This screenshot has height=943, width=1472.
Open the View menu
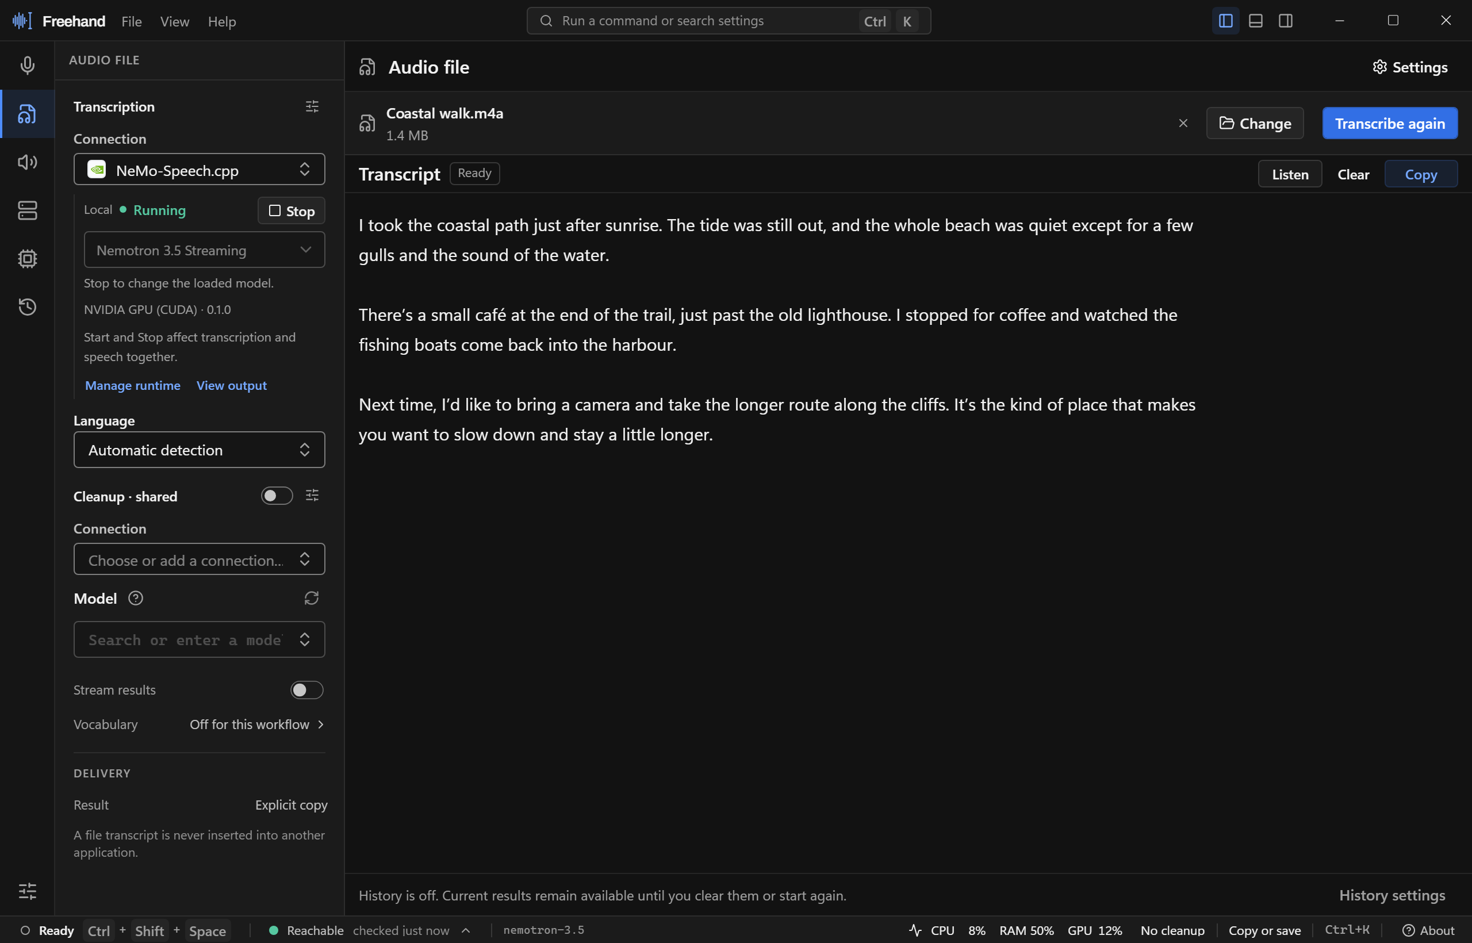[174, 21]
